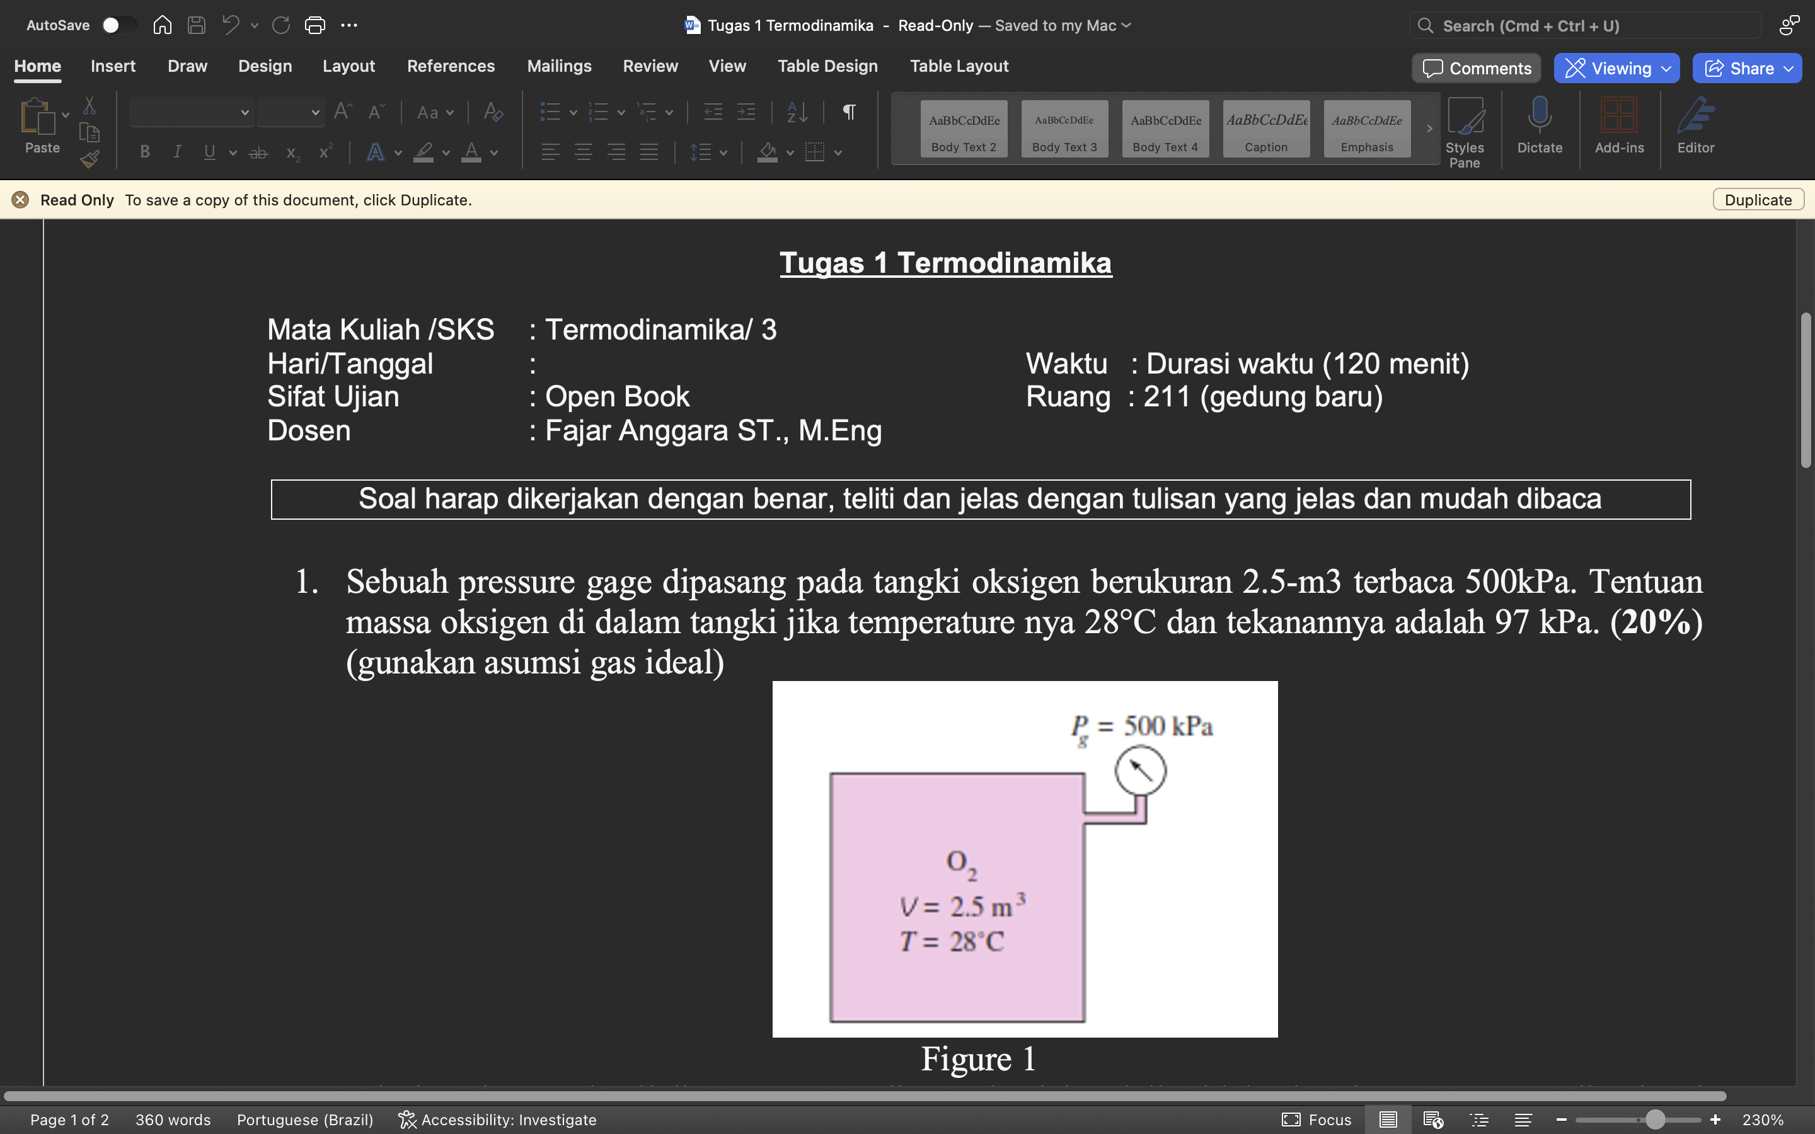Viewport: 1815px width, 1134px height.
Task: Click the Print icon
Action: 315,25
